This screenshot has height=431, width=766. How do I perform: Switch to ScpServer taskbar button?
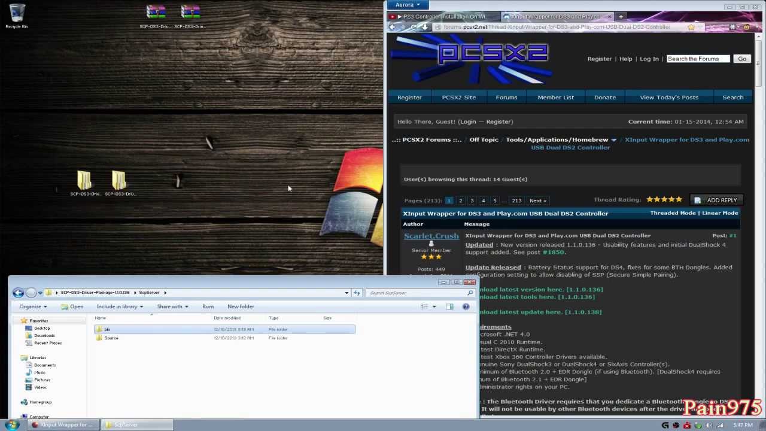(136, 425)
